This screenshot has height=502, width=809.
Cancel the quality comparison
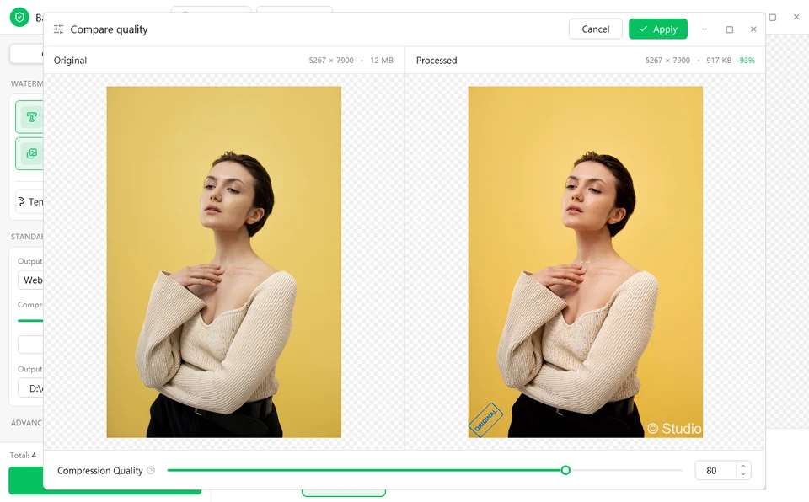[x=596, y=29]
